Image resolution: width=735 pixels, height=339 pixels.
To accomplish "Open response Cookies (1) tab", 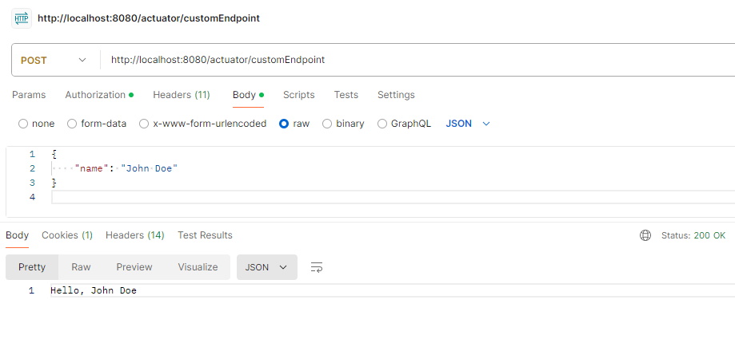I will point(67,235).
